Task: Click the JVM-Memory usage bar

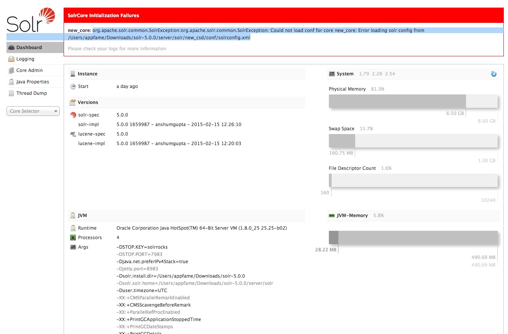Action: [413, 237]
